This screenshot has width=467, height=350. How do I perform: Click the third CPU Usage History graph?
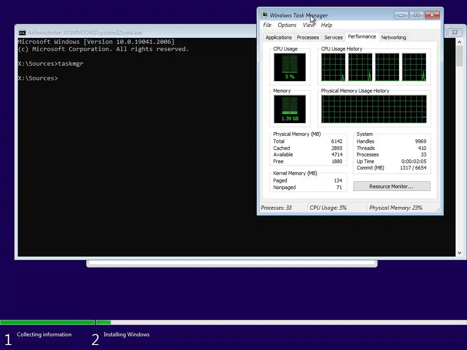pyautogui.click(x=387, y=67)
